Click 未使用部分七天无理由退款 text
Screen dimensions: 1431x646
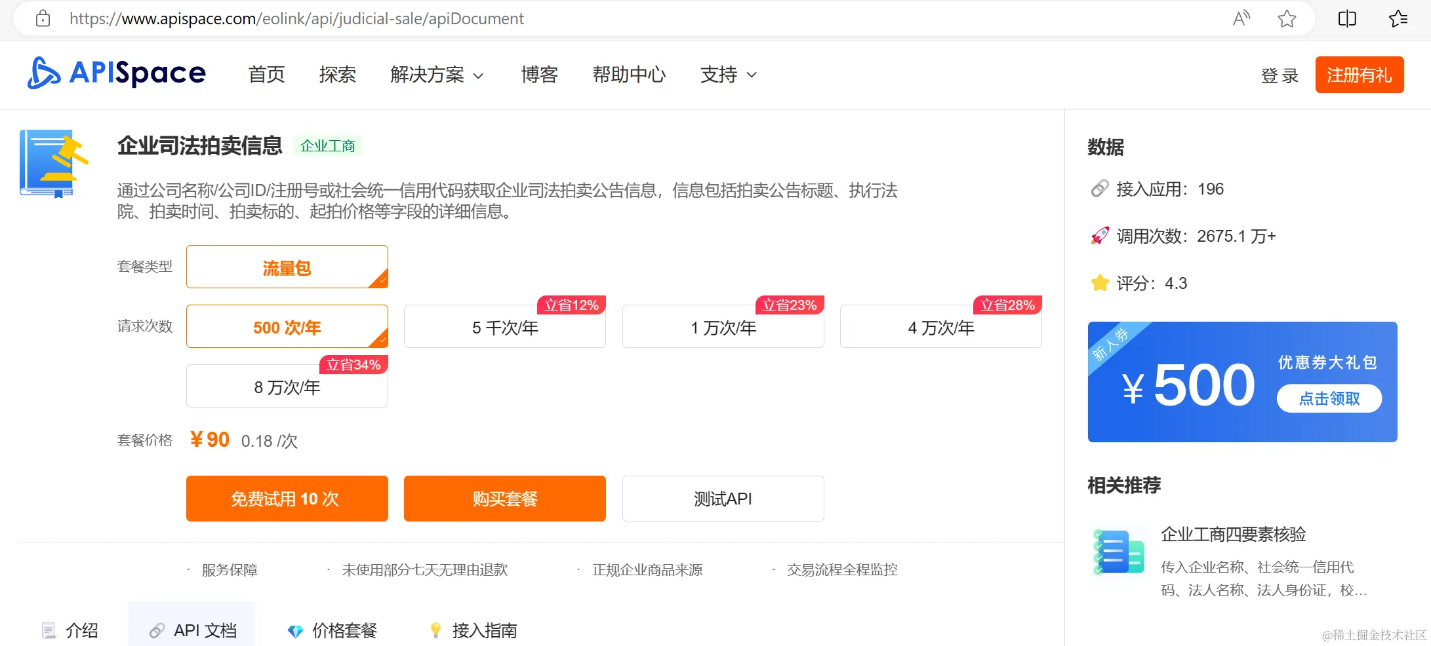425,569
